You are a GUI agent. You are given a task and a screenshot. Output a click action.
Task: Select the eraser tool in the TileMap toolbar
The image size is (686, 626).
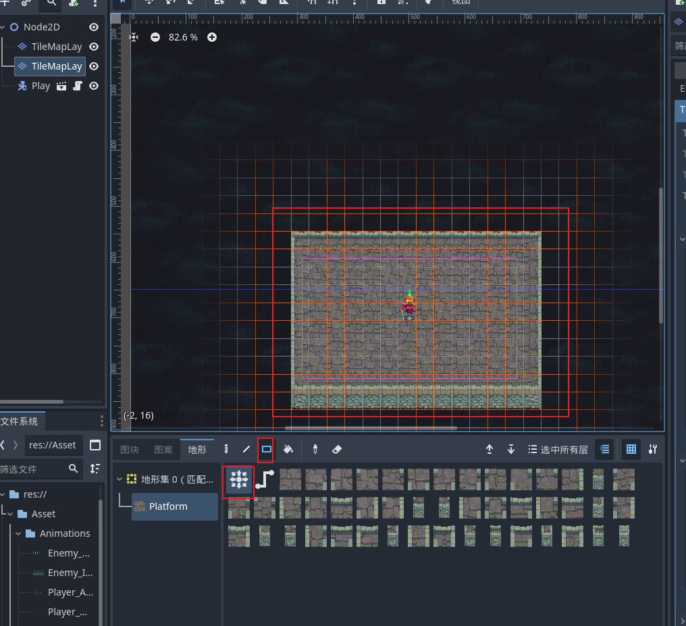tap(336, 449)
